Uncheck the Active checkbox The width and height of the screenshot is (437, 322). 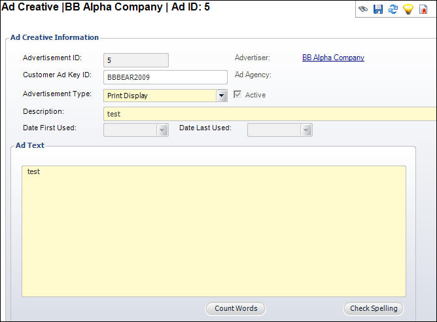tap(237, 94)
